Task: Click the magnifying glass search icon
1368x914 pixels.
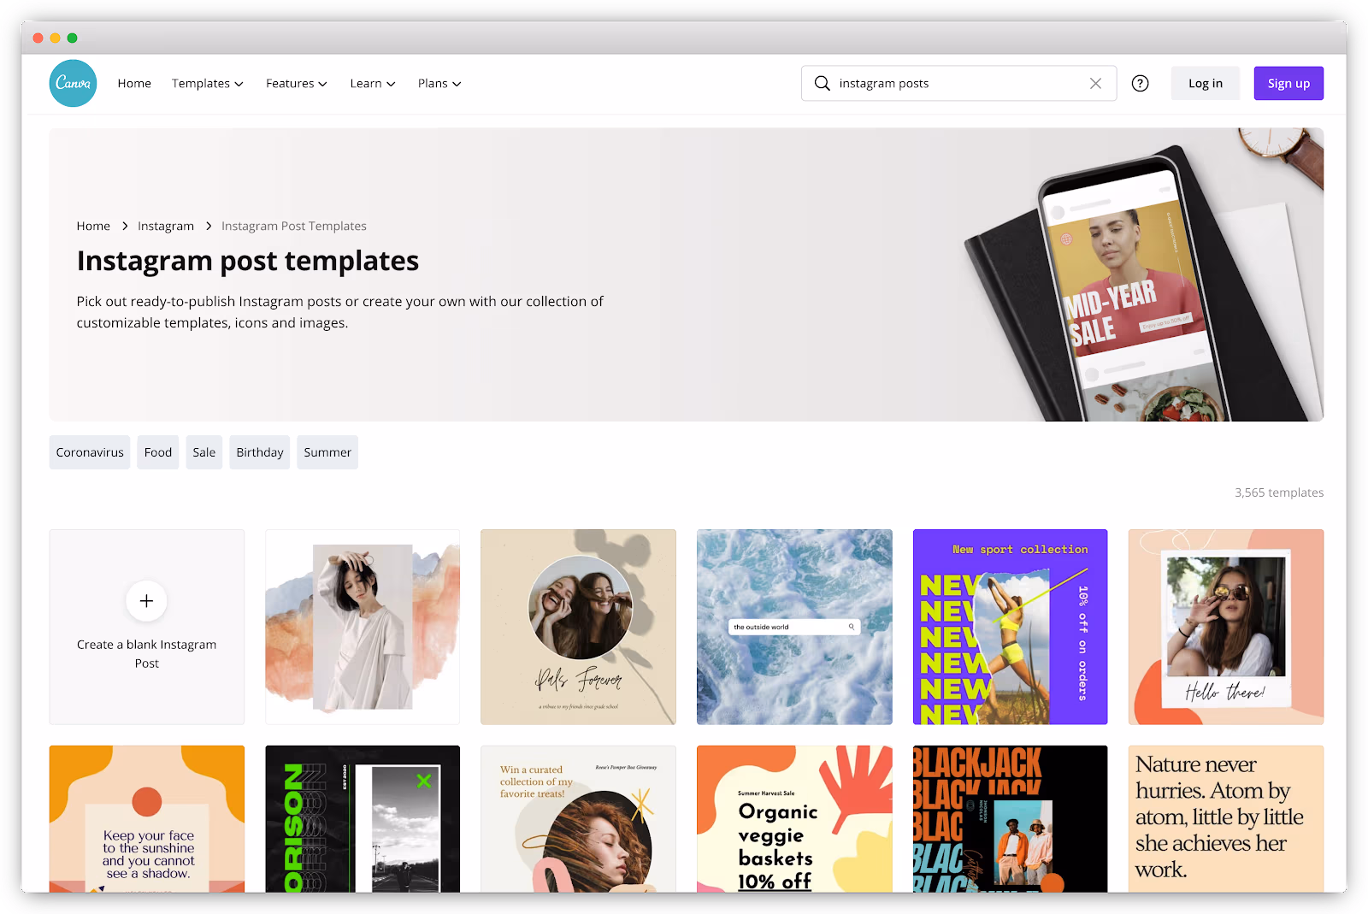Action: pyautogui.click(x=822, y=83)
